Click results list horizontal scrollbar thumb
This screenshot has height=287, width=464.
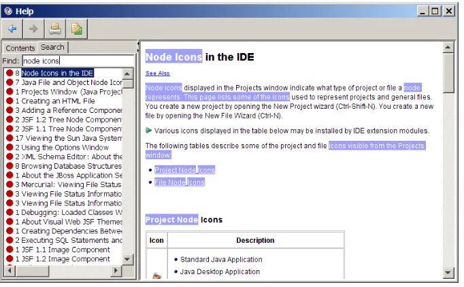(x=32, y=271)
